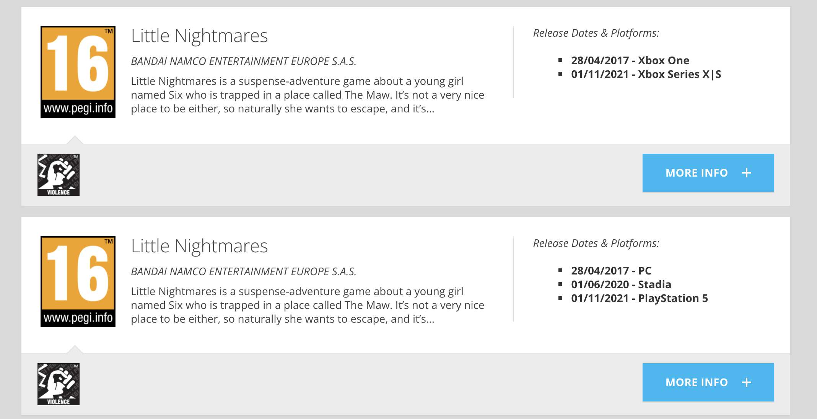Click the Violence descriptor icon in second card

[59, 384]
